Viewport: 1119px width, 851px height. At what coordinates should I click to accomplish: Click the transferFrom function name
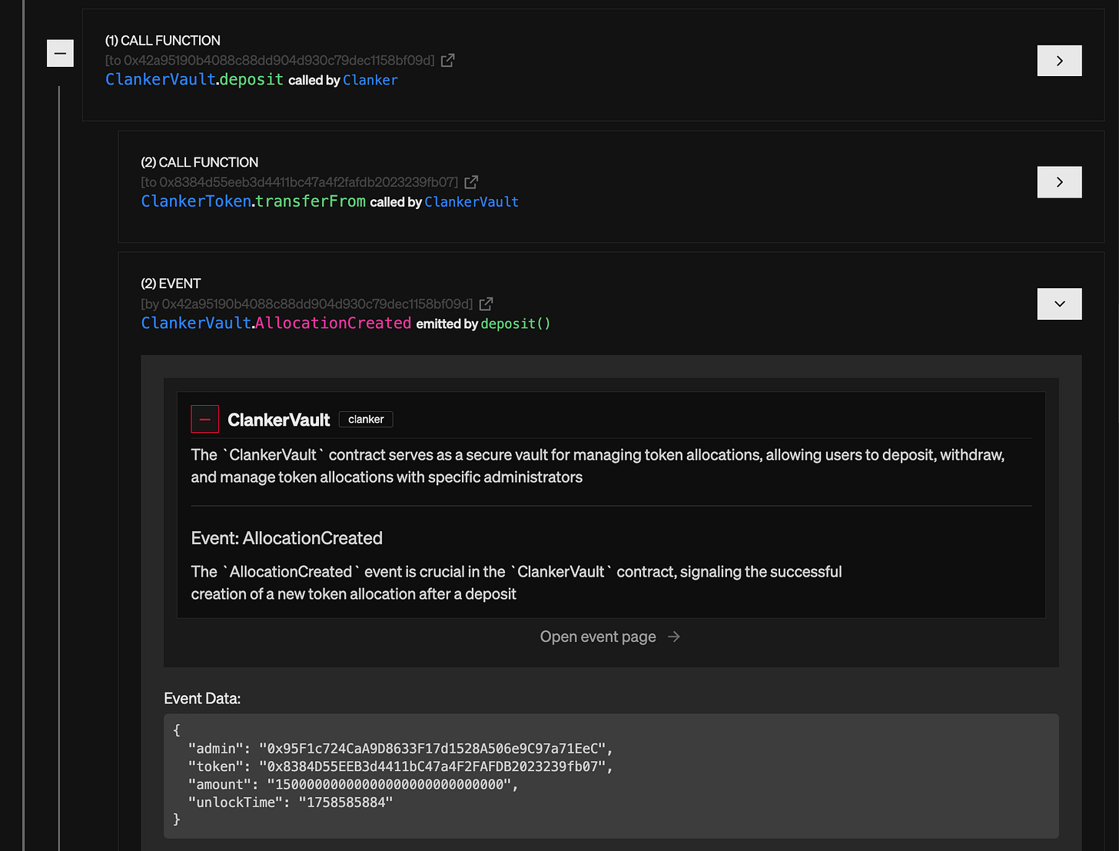pyautogui.click(x=310, y=201)
